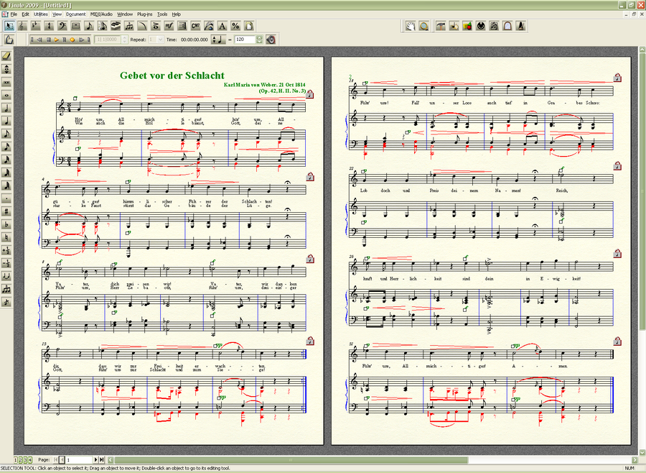
Task: Open the Repeat dropdown in playback controls
Action: click(x=156, y=40)
